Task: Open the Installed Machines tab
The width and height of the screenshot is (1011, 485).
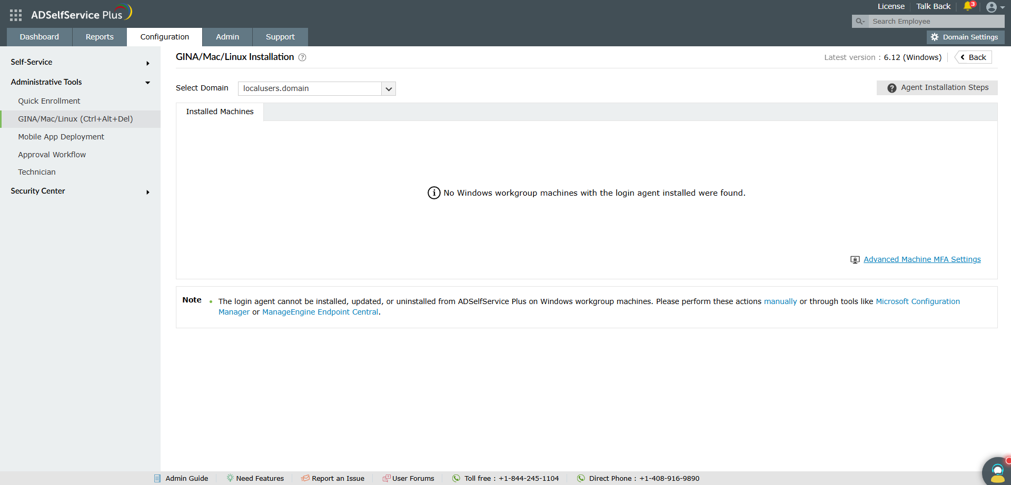Action: tap(220, 112)
